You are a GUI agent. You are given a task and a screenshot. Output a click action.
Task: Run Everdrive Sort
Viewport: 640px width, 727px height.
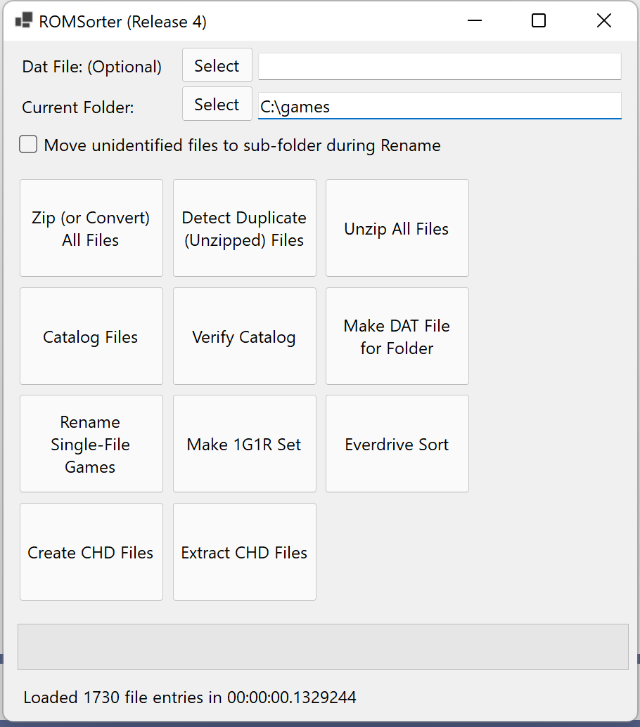pyautogui.click(x=397, y=444)
